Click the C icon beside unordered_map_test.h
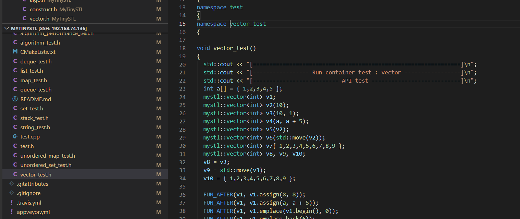Viewport: 520px width, 219px height. point(15,156)
